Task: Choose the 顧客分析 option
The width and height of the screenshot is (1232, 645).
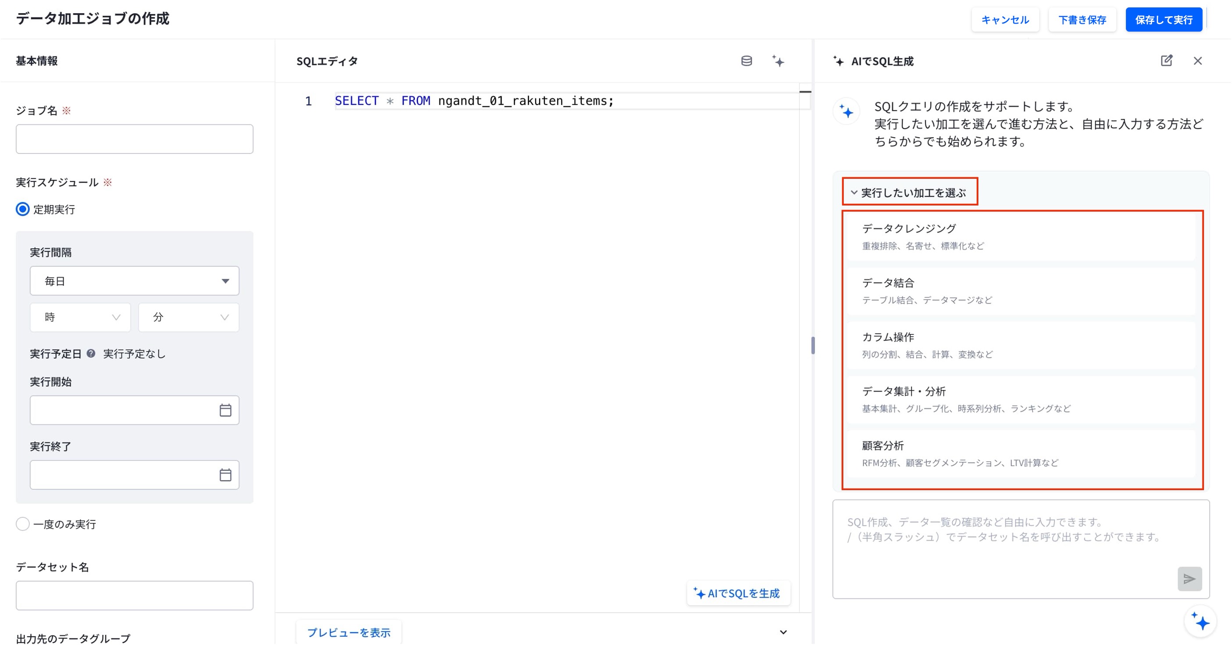Action: coord(1020,454)
